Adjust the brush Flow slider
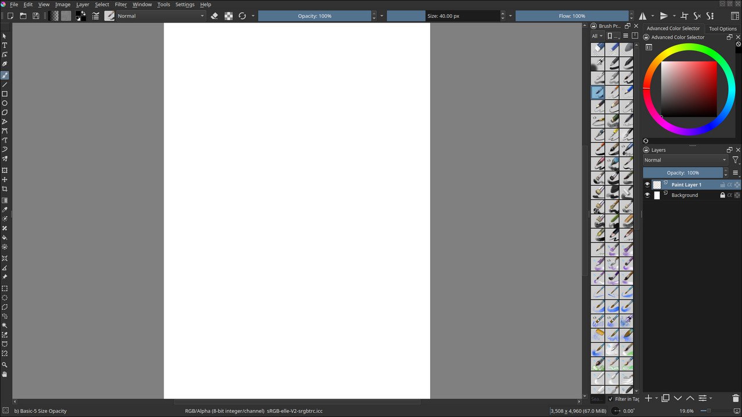 coord(572,16)
